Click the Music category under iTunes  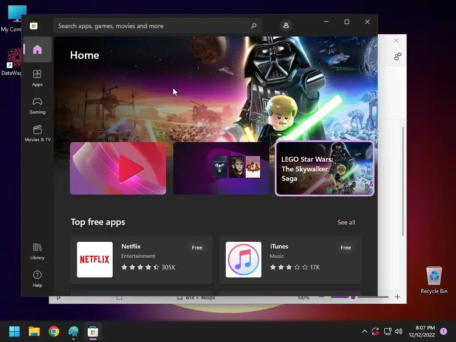click(x=277, y=256)
